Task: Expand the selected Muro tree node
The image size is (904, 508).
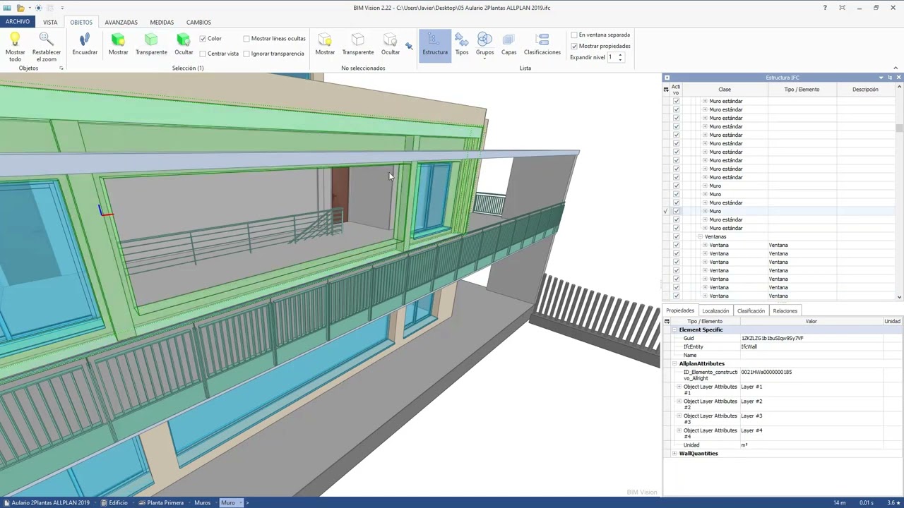Action: click(x=705, y=211)
